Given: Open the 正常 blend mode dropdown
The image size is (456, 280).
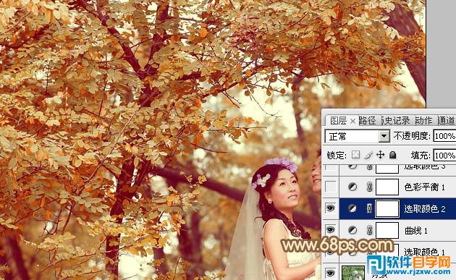Looking at the screenshot, I should (384, 136).
